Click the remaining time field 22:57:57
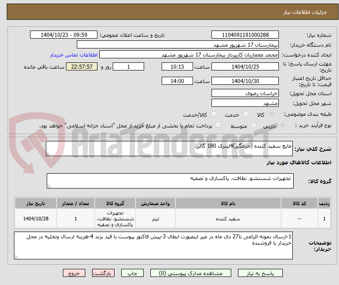Screen dimensions: 339x285 (82, 66)
